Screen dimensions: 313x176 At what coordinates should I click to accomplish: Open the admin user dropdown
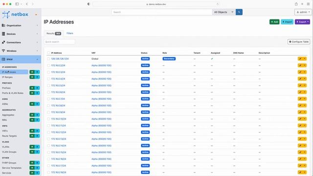coord(303,12)
